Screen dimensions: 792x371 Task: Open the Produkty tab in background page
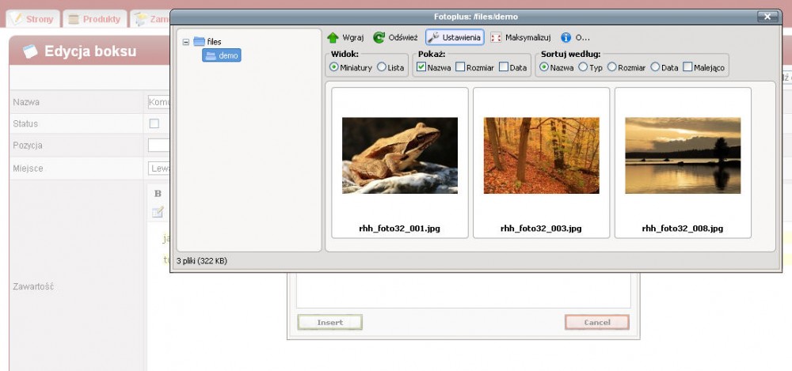(x=94, y=19)
